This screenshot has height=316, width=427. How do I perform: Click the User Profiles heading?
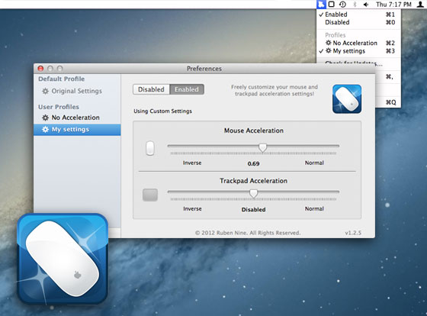[59, 107]
